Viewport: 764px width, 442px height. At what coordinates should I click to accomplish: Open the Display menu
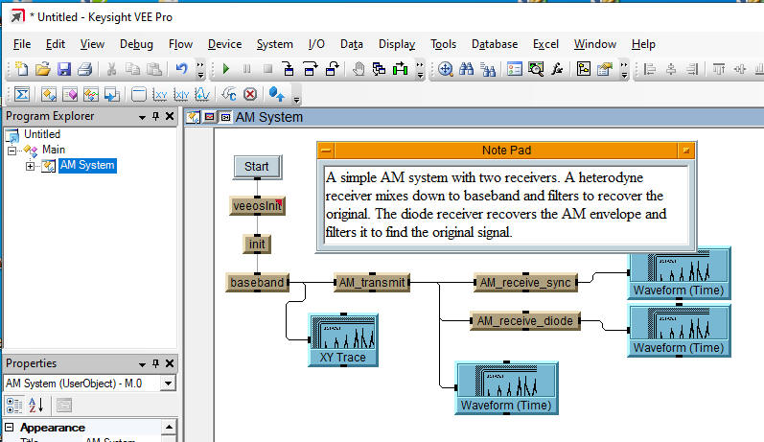396,44
